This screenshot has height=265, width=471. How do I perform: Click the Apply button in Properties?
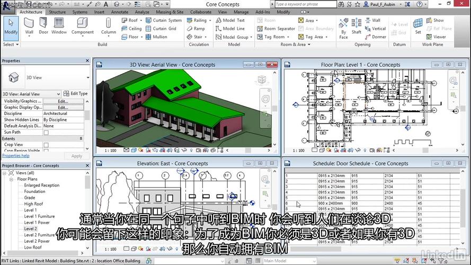pyautogui.click(x=77, y=156)
